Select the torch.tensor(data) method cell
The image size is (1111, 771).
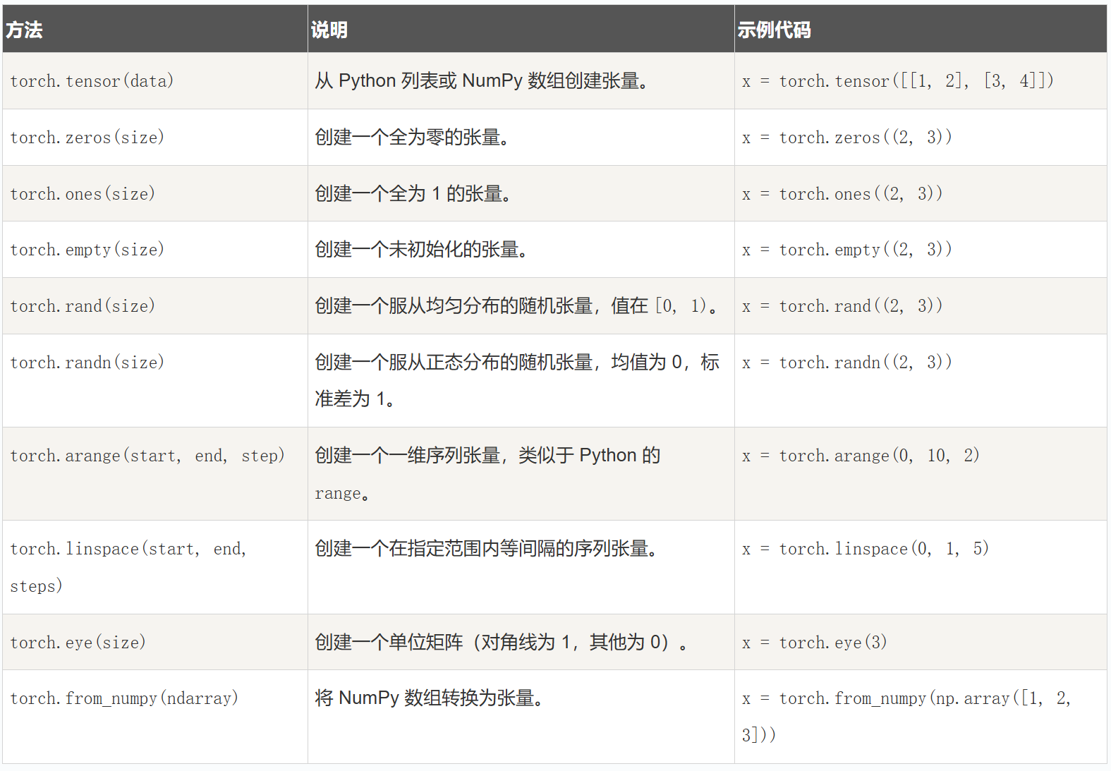coord(92,81)
